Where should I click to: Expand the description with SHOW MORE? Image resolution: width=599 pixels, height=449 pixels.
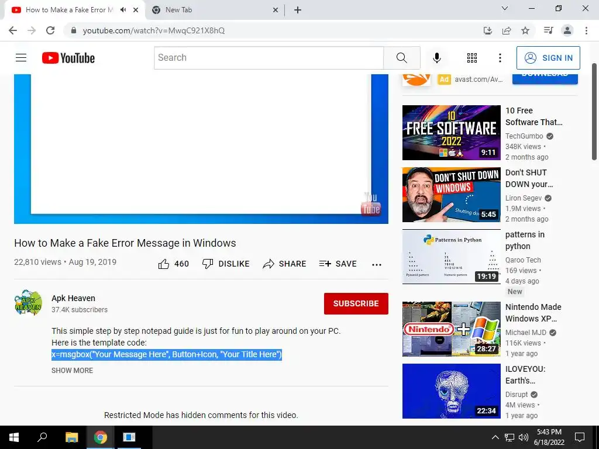click(x=72, y=370)
